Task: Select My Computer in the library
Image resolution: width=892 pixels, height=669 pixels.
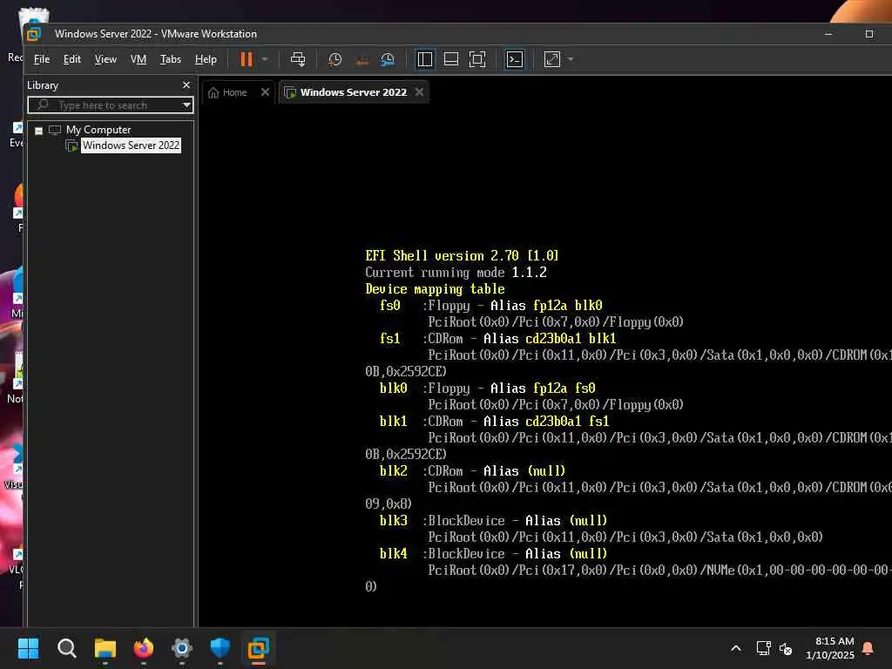Action: [98, 130]
